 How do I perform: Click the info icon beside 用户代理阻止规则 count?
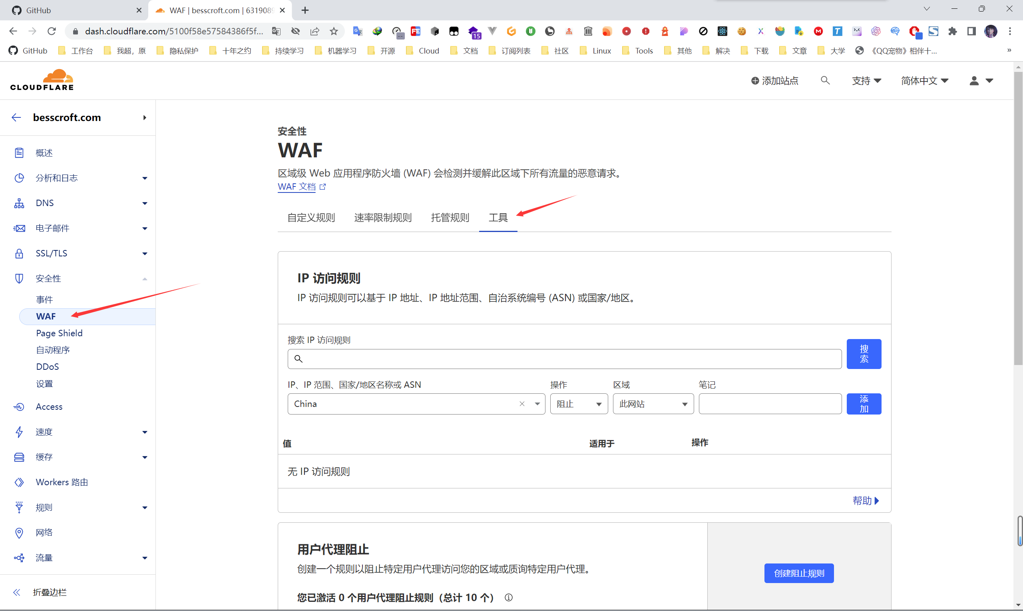(508, 597)
